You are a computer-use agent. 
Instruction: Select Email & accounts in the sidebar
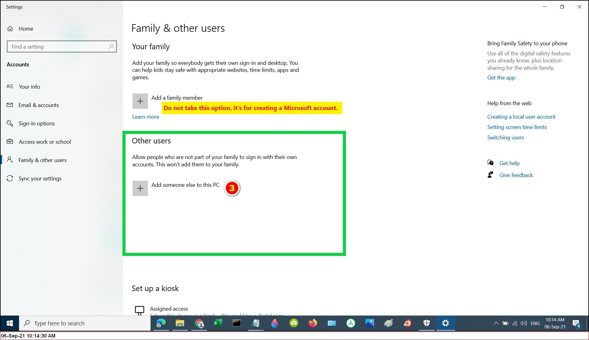(39, 105)
